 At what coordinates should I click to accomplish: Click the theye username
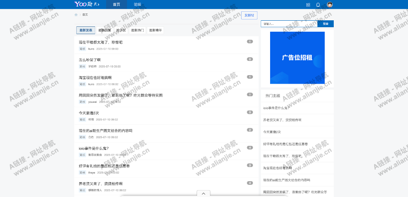[x=91, y=172]
